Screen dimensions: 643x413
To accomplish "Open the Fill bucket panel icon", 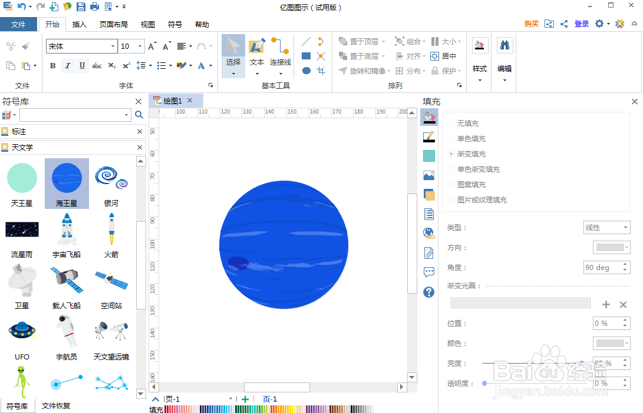I will [x=429, y=118].
